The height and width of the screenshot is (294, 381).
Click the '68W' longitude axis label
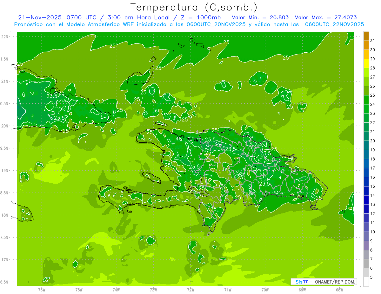point(339,290)
